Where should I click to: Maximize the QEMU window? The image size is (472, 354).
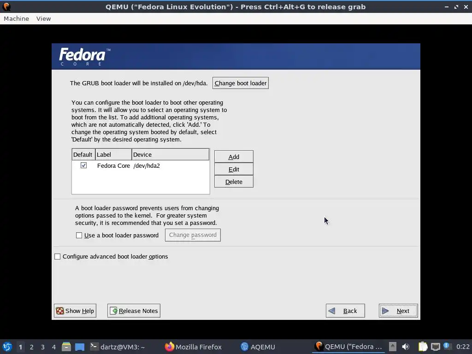tap(456, 6)
